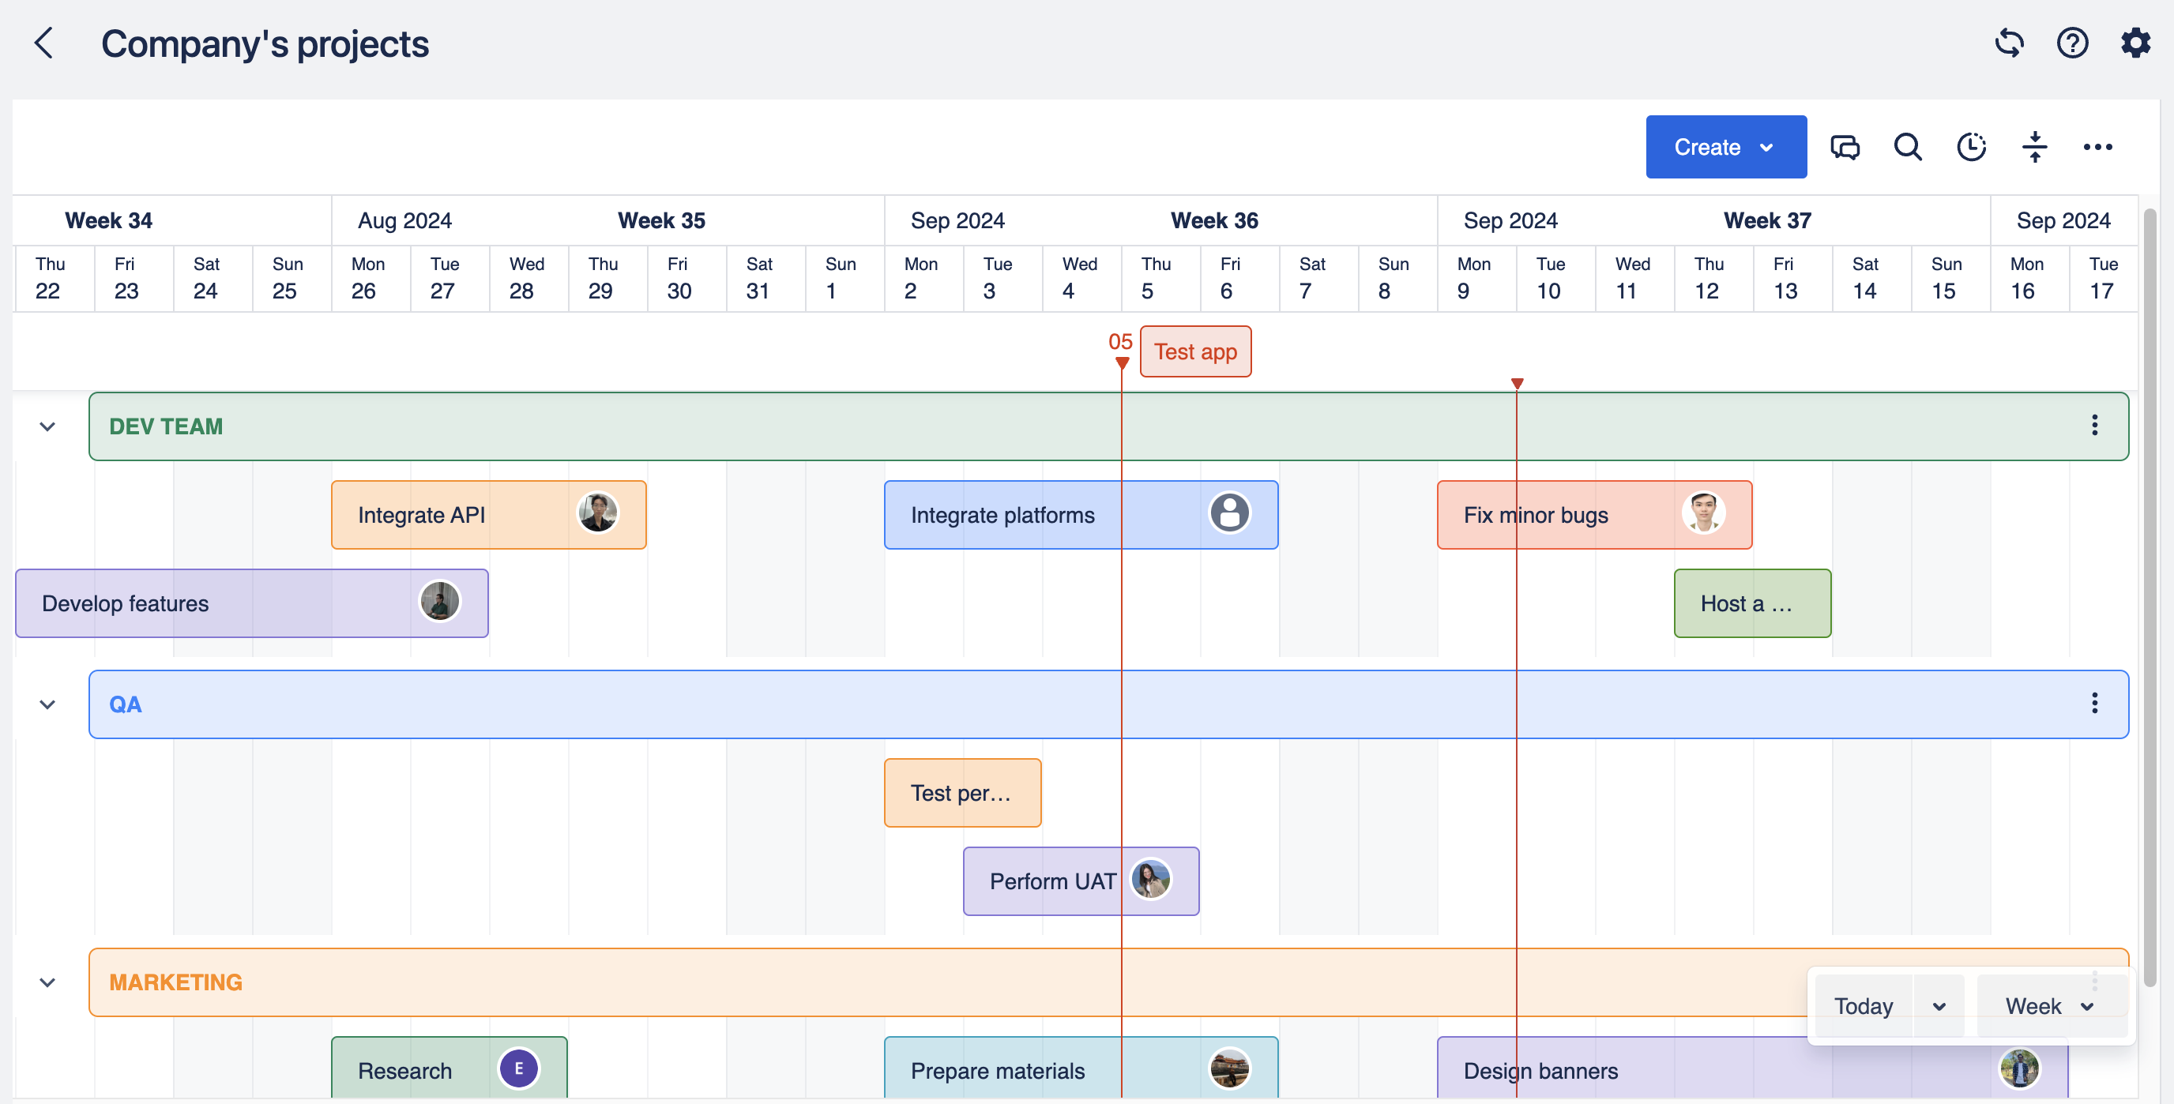Collapse the MARKETING group
This screenshot has width=2174, height=1104.
[x=47, y=982]
